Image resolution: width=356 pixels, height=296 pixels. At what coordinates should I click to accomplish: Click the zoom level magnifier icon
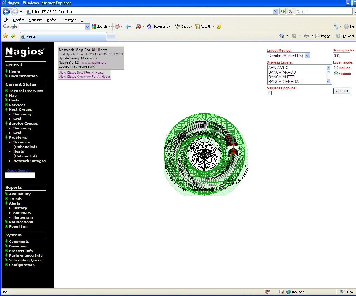(x=342, y=292)
